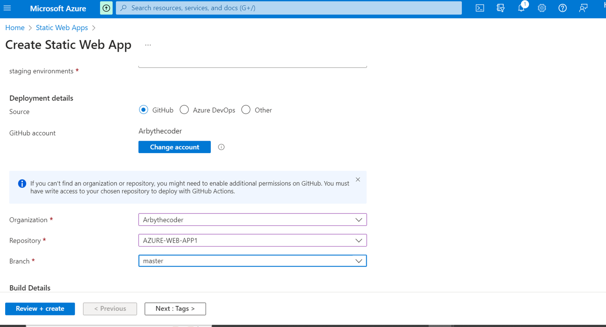Dismiss the GitHub permissions info banner

358,179
